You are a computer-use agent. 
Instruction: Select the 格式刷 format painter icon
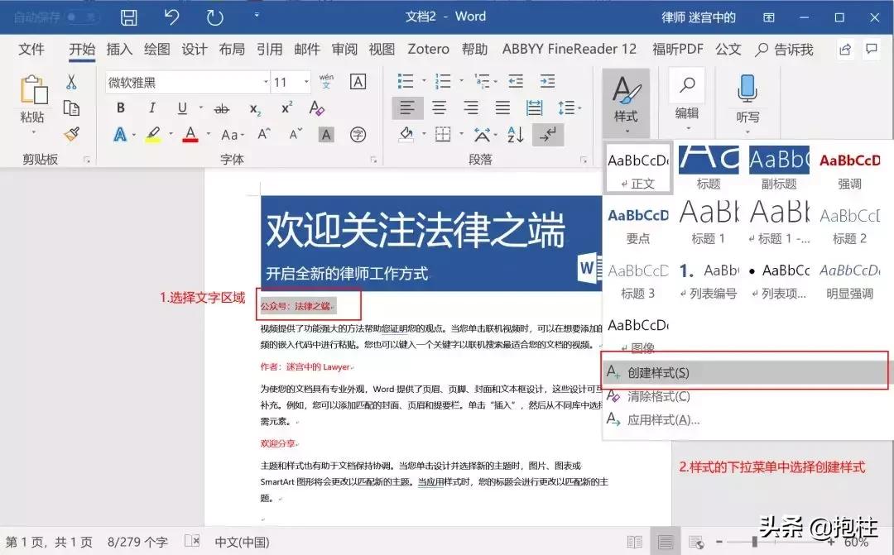point(73,133)
